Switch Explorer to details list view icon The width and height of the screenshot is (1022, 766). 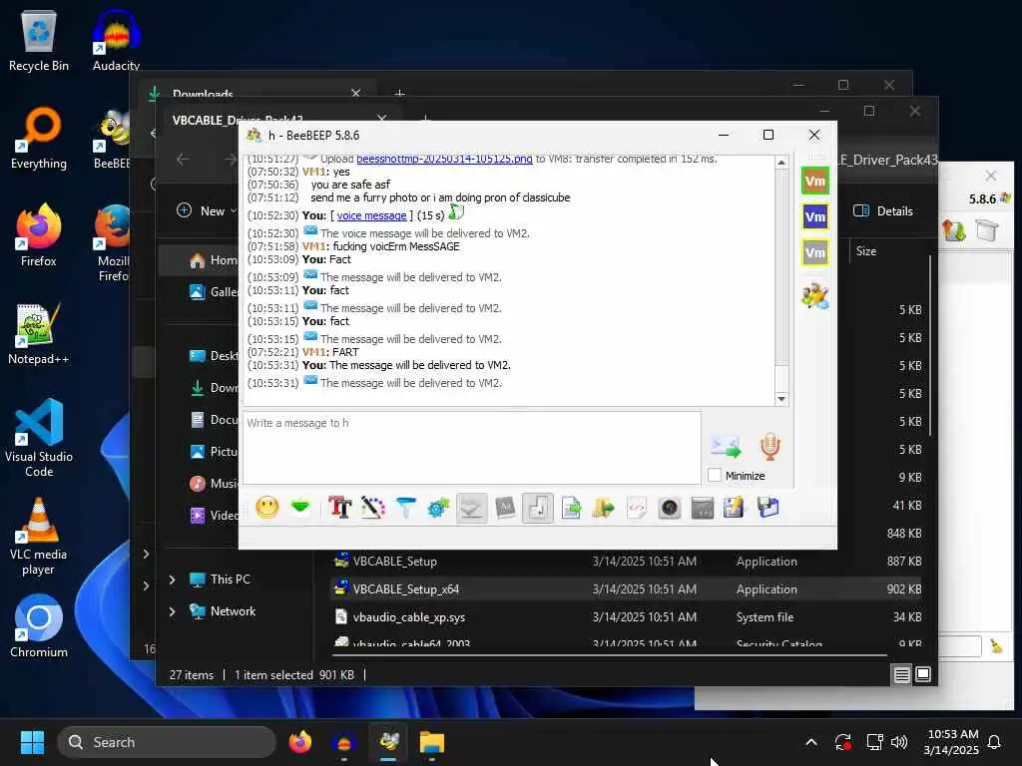click(901, 675)
